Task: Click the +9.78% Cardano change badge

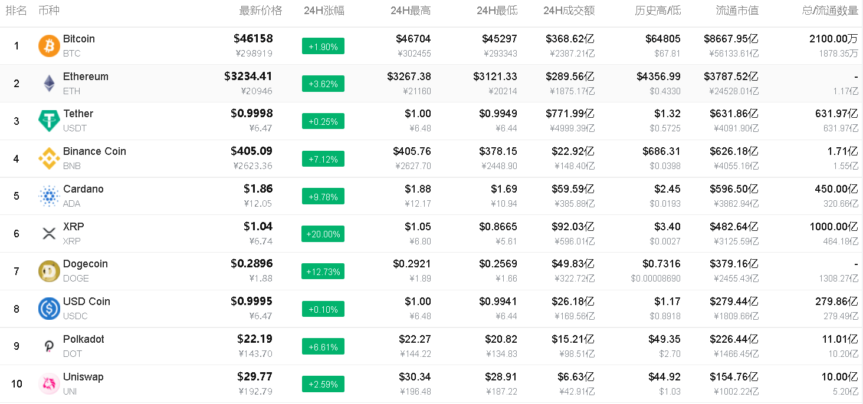Action: [x=323, y=196]
